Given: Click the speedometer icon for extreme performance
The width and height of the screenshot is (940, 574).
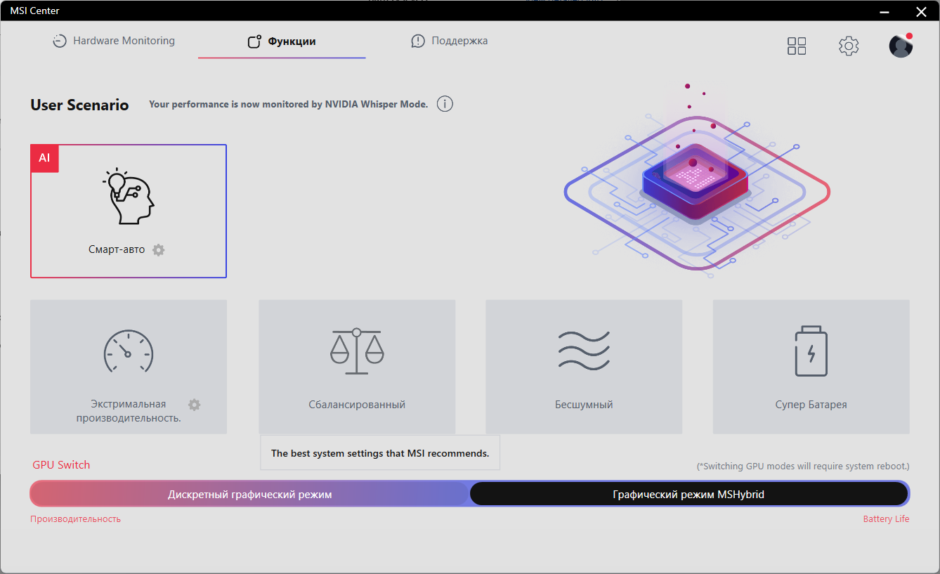Looking at the screenshot, I should coord(129,351).
